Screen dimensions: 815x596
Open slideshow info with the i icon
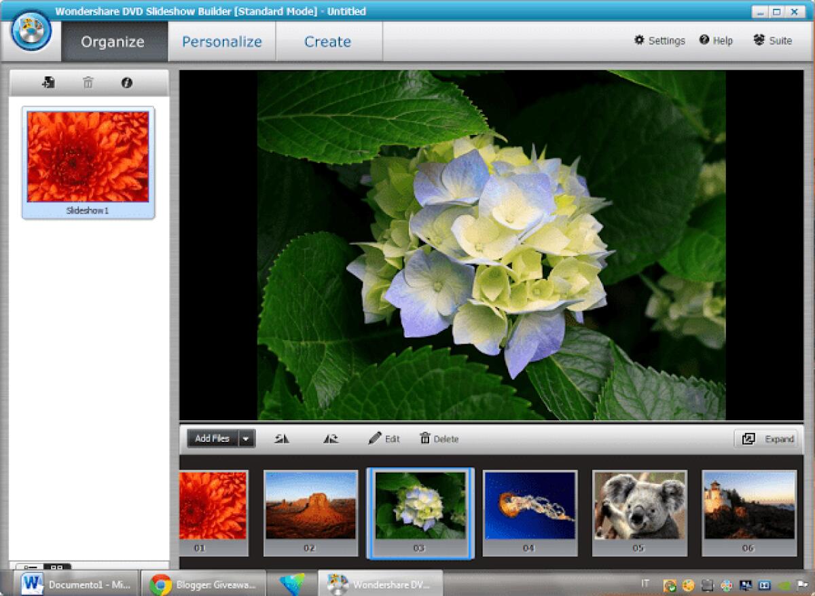pyautogui.click(x=127, y=82)
